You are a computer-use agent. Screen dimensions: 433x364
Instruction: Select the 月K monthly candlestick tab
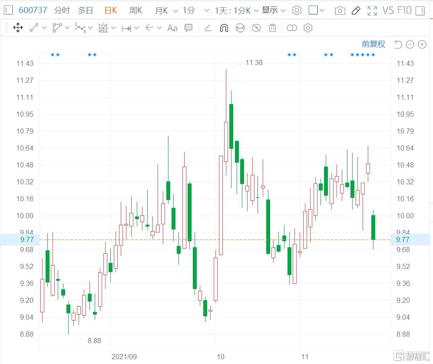pos(161,11)
